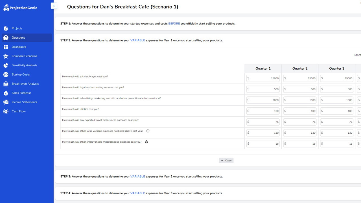361x203 pixels.
Task: Open the Startup Costs dollar icon
Action: pyautogui.click(x=6, y=74)
